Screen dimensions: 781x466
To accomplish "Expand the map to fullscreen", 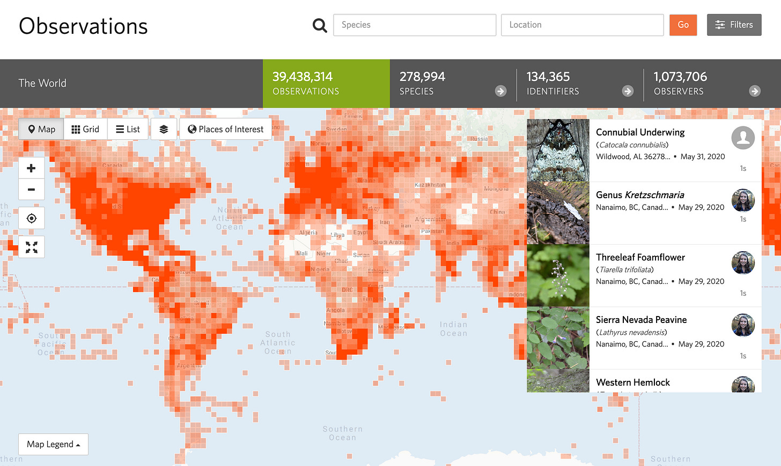I will [x=31, y=246].
